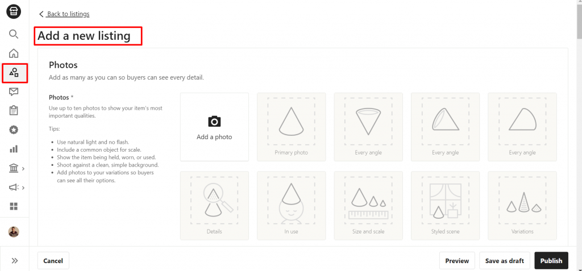Select the Primary photo placeholder

[x=292, y=127]
